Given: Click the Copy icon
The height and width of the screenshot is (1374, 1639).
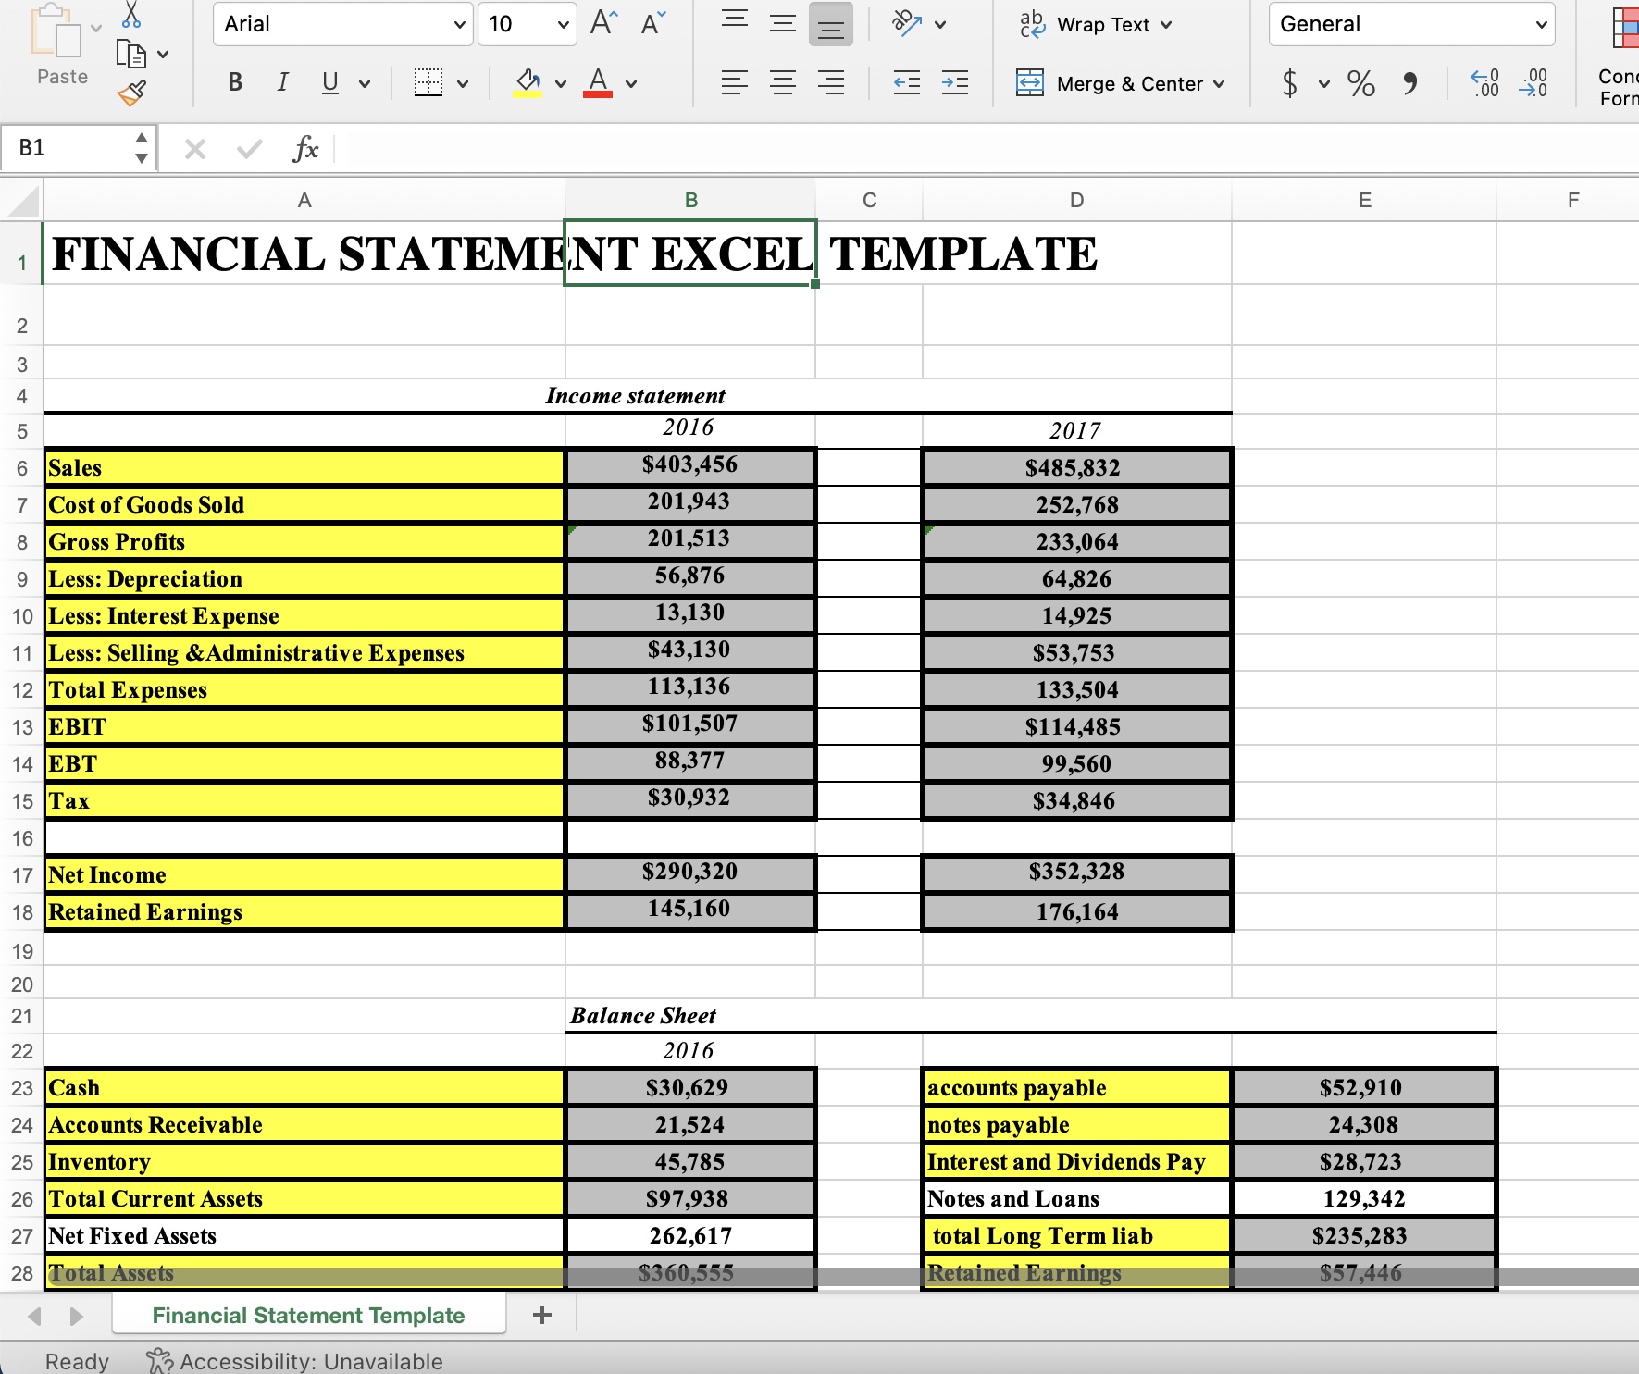Looking at the screenshot, I should click(x=130, y=55).
